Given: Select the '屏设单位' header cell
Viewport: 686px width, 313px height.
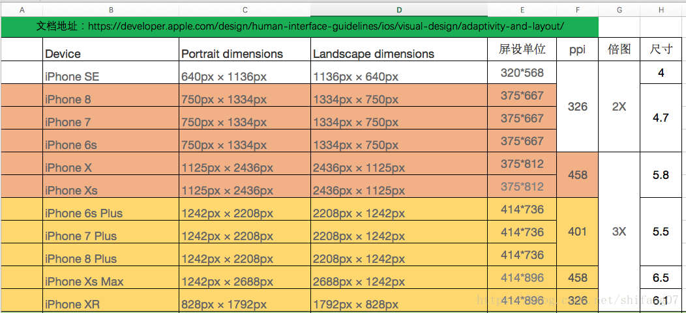Looking at the screenshot, I should point(522,49).
